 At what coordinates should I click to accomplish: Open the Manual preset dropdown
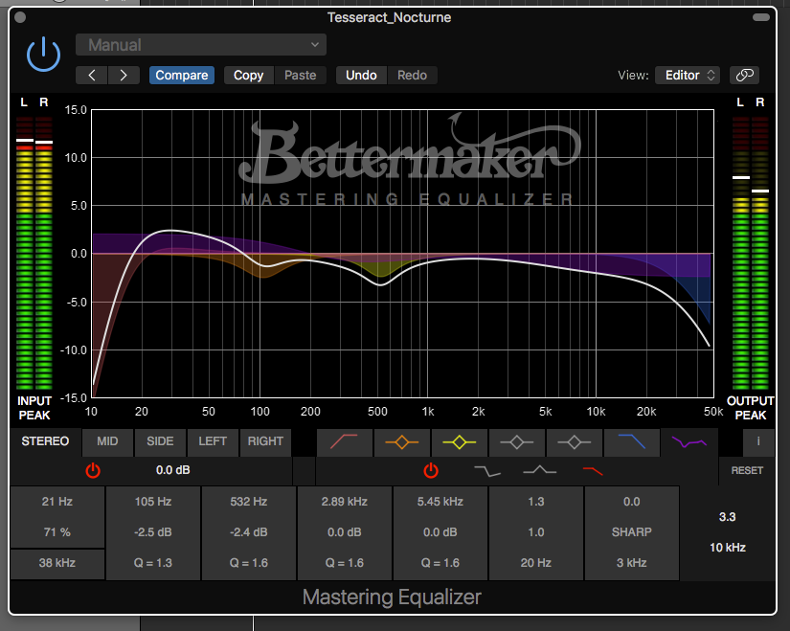click(x=201, y=45)
